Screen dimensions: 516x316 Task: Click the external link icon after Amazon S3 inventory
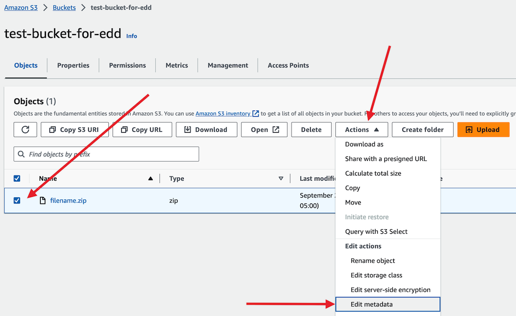click(x=255, y=114)
